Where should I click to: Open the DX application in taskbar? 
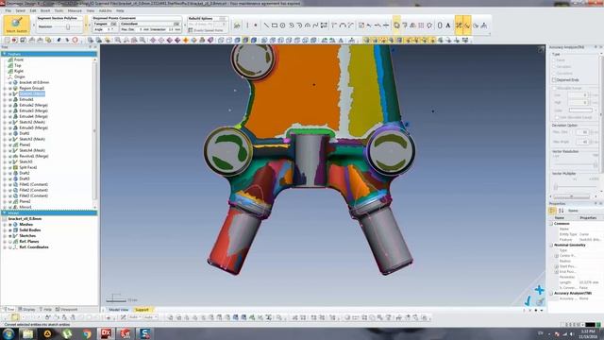point(106,333)
